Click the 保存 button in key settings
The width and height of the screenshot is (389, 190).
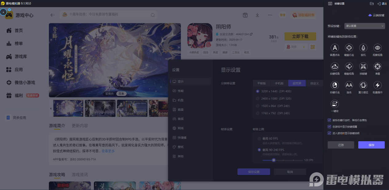pos(371,145)
